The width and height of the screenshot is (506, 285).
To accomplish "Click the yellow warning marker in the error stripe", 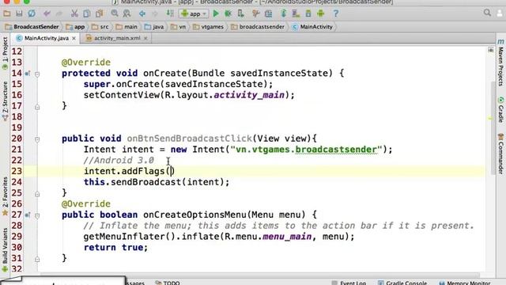I will (490, 119).
